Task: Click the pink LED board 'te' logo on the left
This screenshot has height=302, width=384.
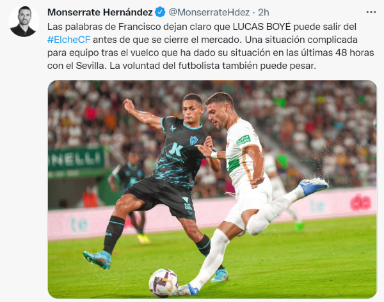Action: tap(79, 224)
